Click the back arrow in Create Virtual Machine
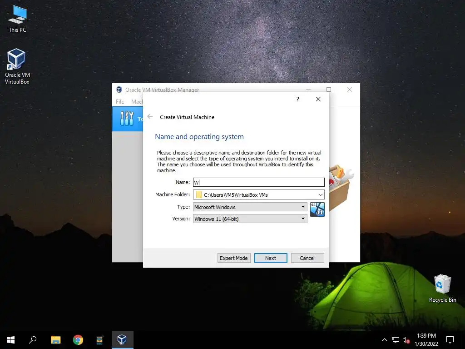Viewport: 465px width, 349px height. pyautogui.click(x=150, y=117)
